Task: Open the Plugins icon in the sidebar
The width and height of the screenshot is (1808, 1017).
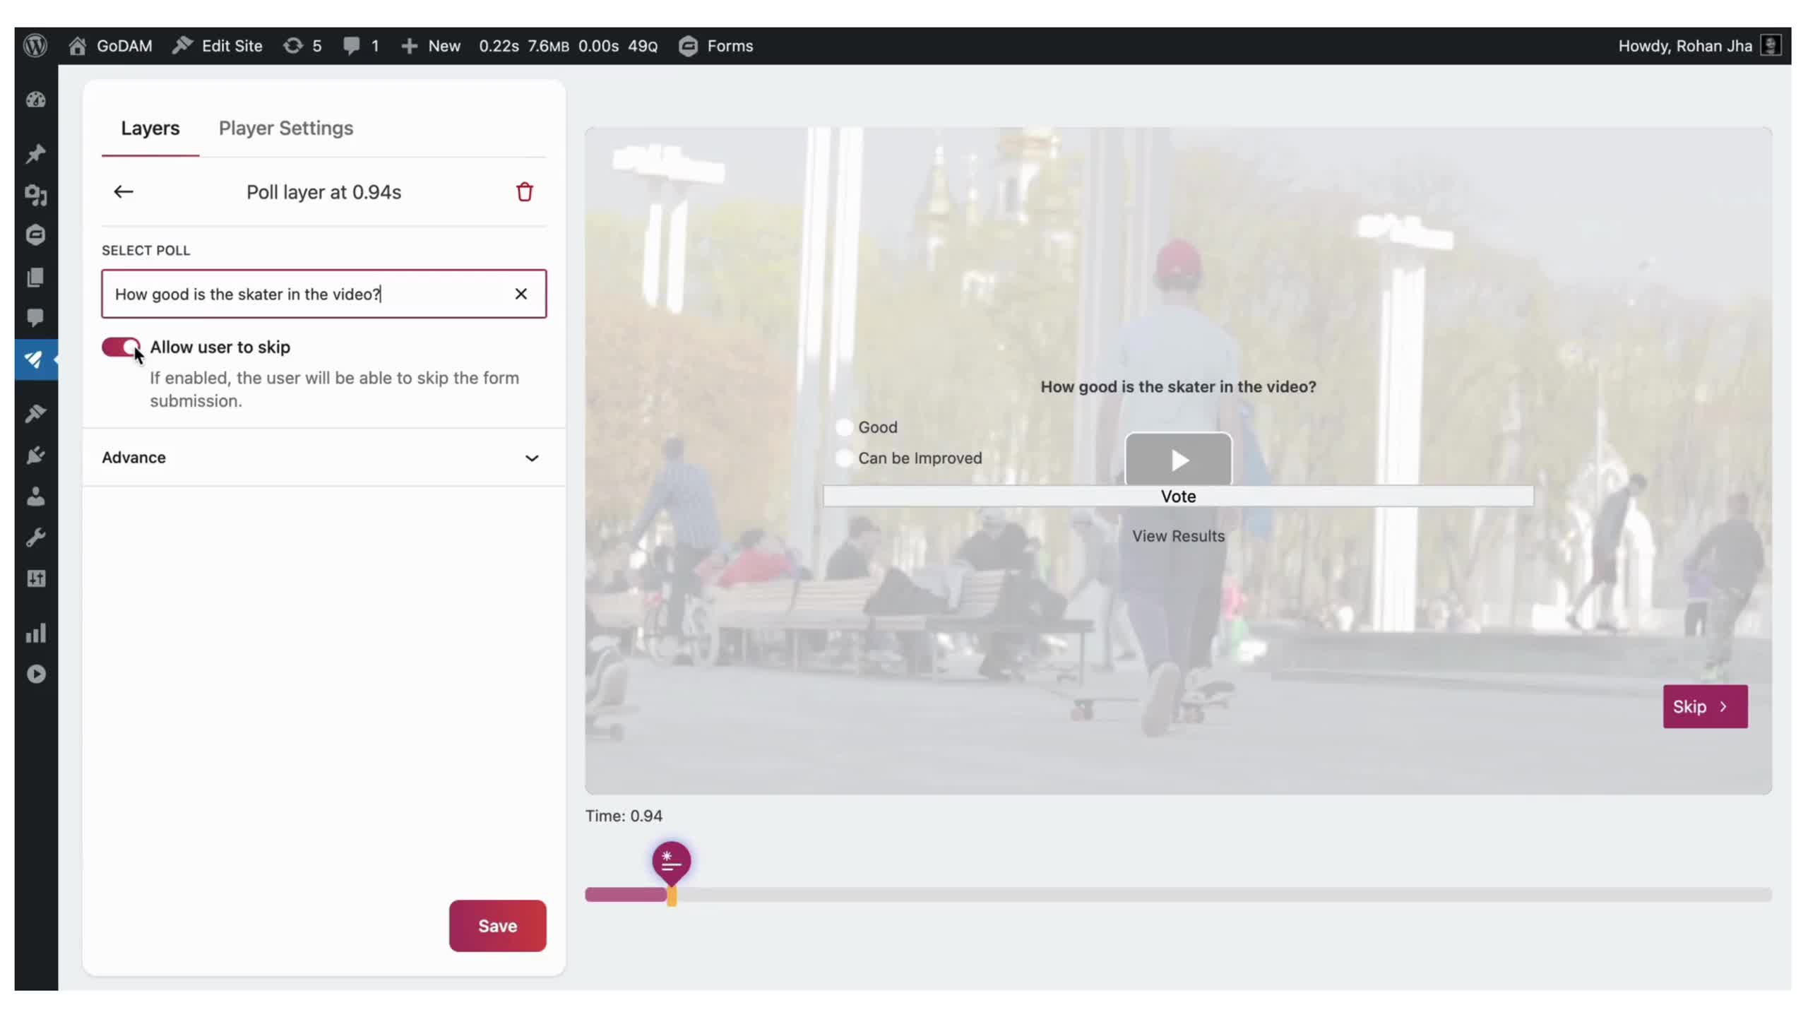Action: tap(35, 455)
